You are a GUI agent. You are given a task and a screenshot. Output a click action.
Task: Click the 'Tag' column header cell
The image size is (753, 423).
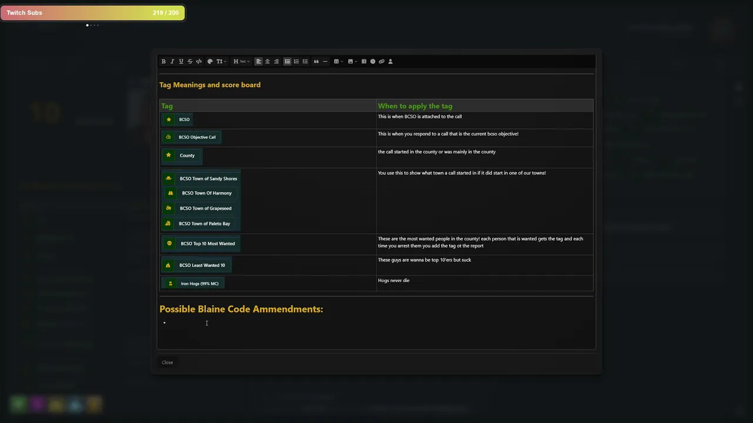268,106
